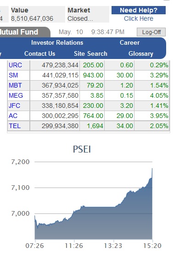Open Site Search from navigation
The width and height of the screenshot is (179, 259).
point(90,53)
